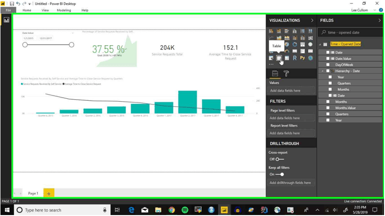Click the Table visualization icon
Image resolution: width=385 pixels, height=216 pixels.
pos(279,58)
